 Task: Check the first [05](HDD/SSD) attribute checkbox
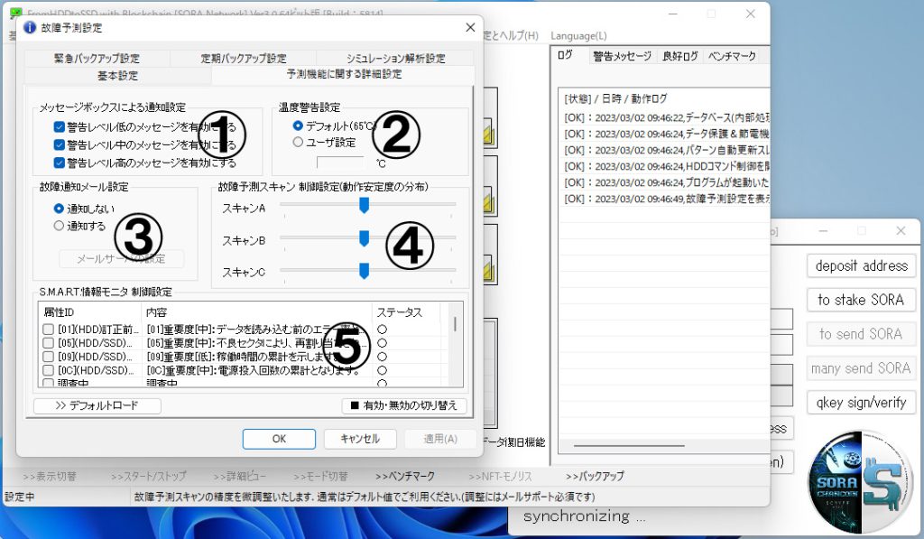tap(49, 342)
